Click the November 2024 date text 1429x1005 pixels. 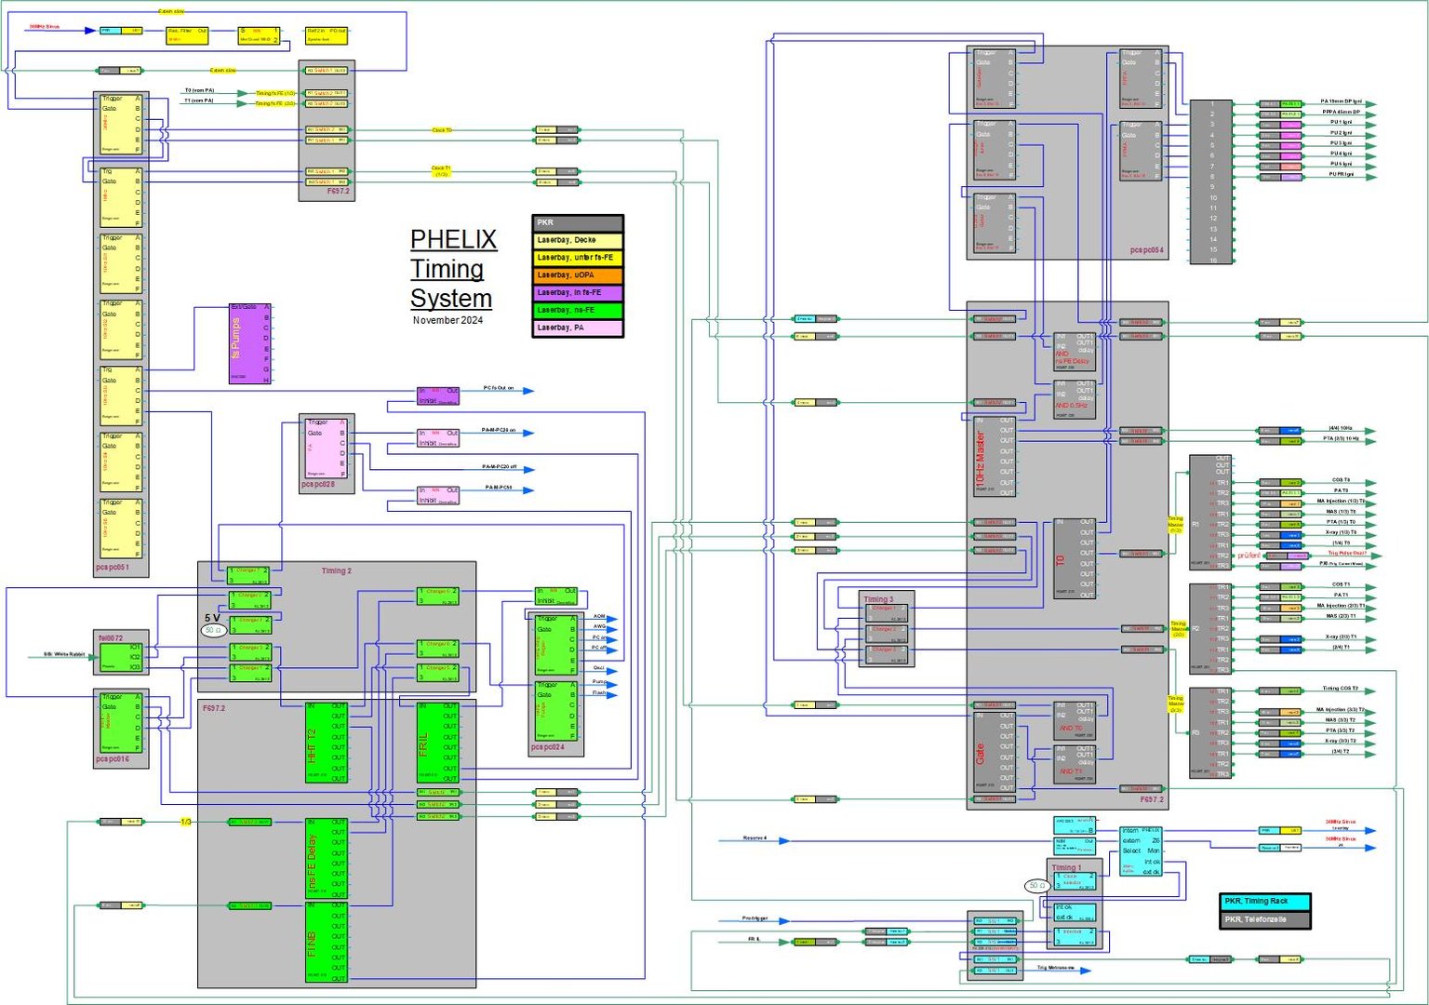[447, 320]
